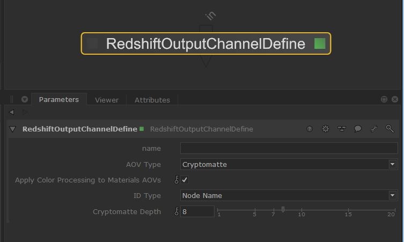404x242 pixels.
Task: Go forward in parameter history
Action: (x=25, y=112)
